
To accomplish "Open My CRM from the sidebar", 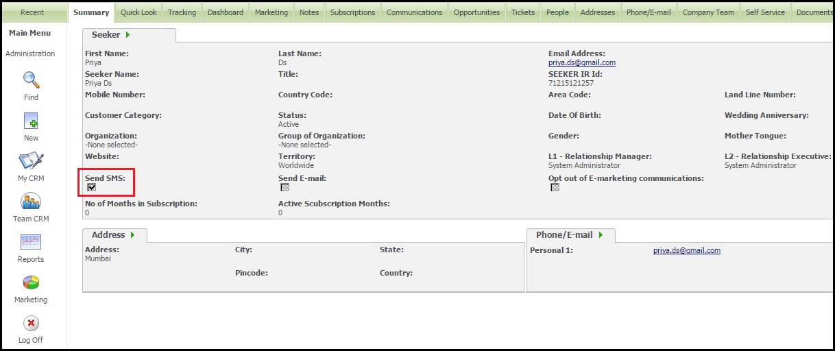I will [x=32, y=162].
